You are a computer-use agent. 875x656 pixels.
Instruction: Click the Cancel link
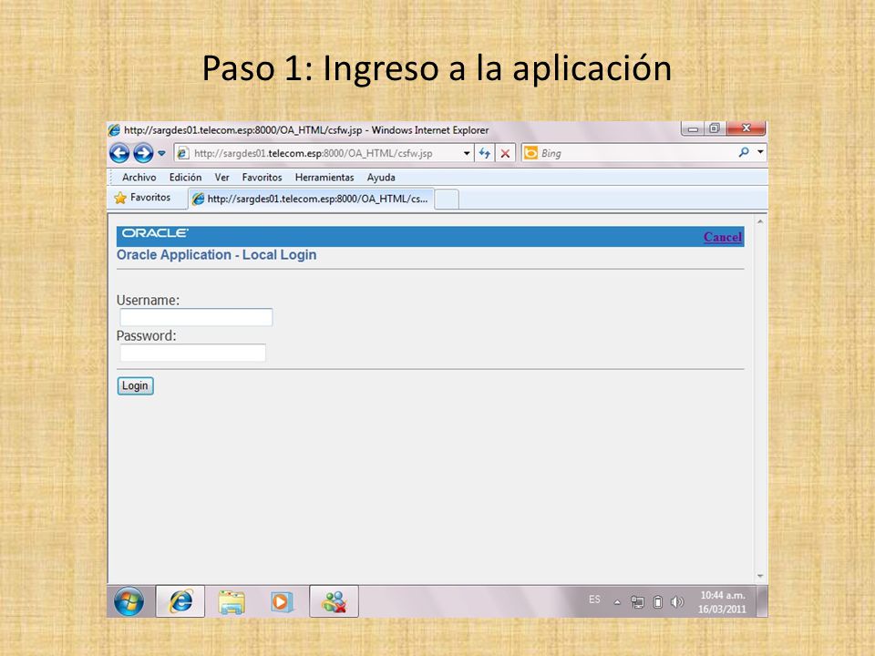(x=723, y=237)
